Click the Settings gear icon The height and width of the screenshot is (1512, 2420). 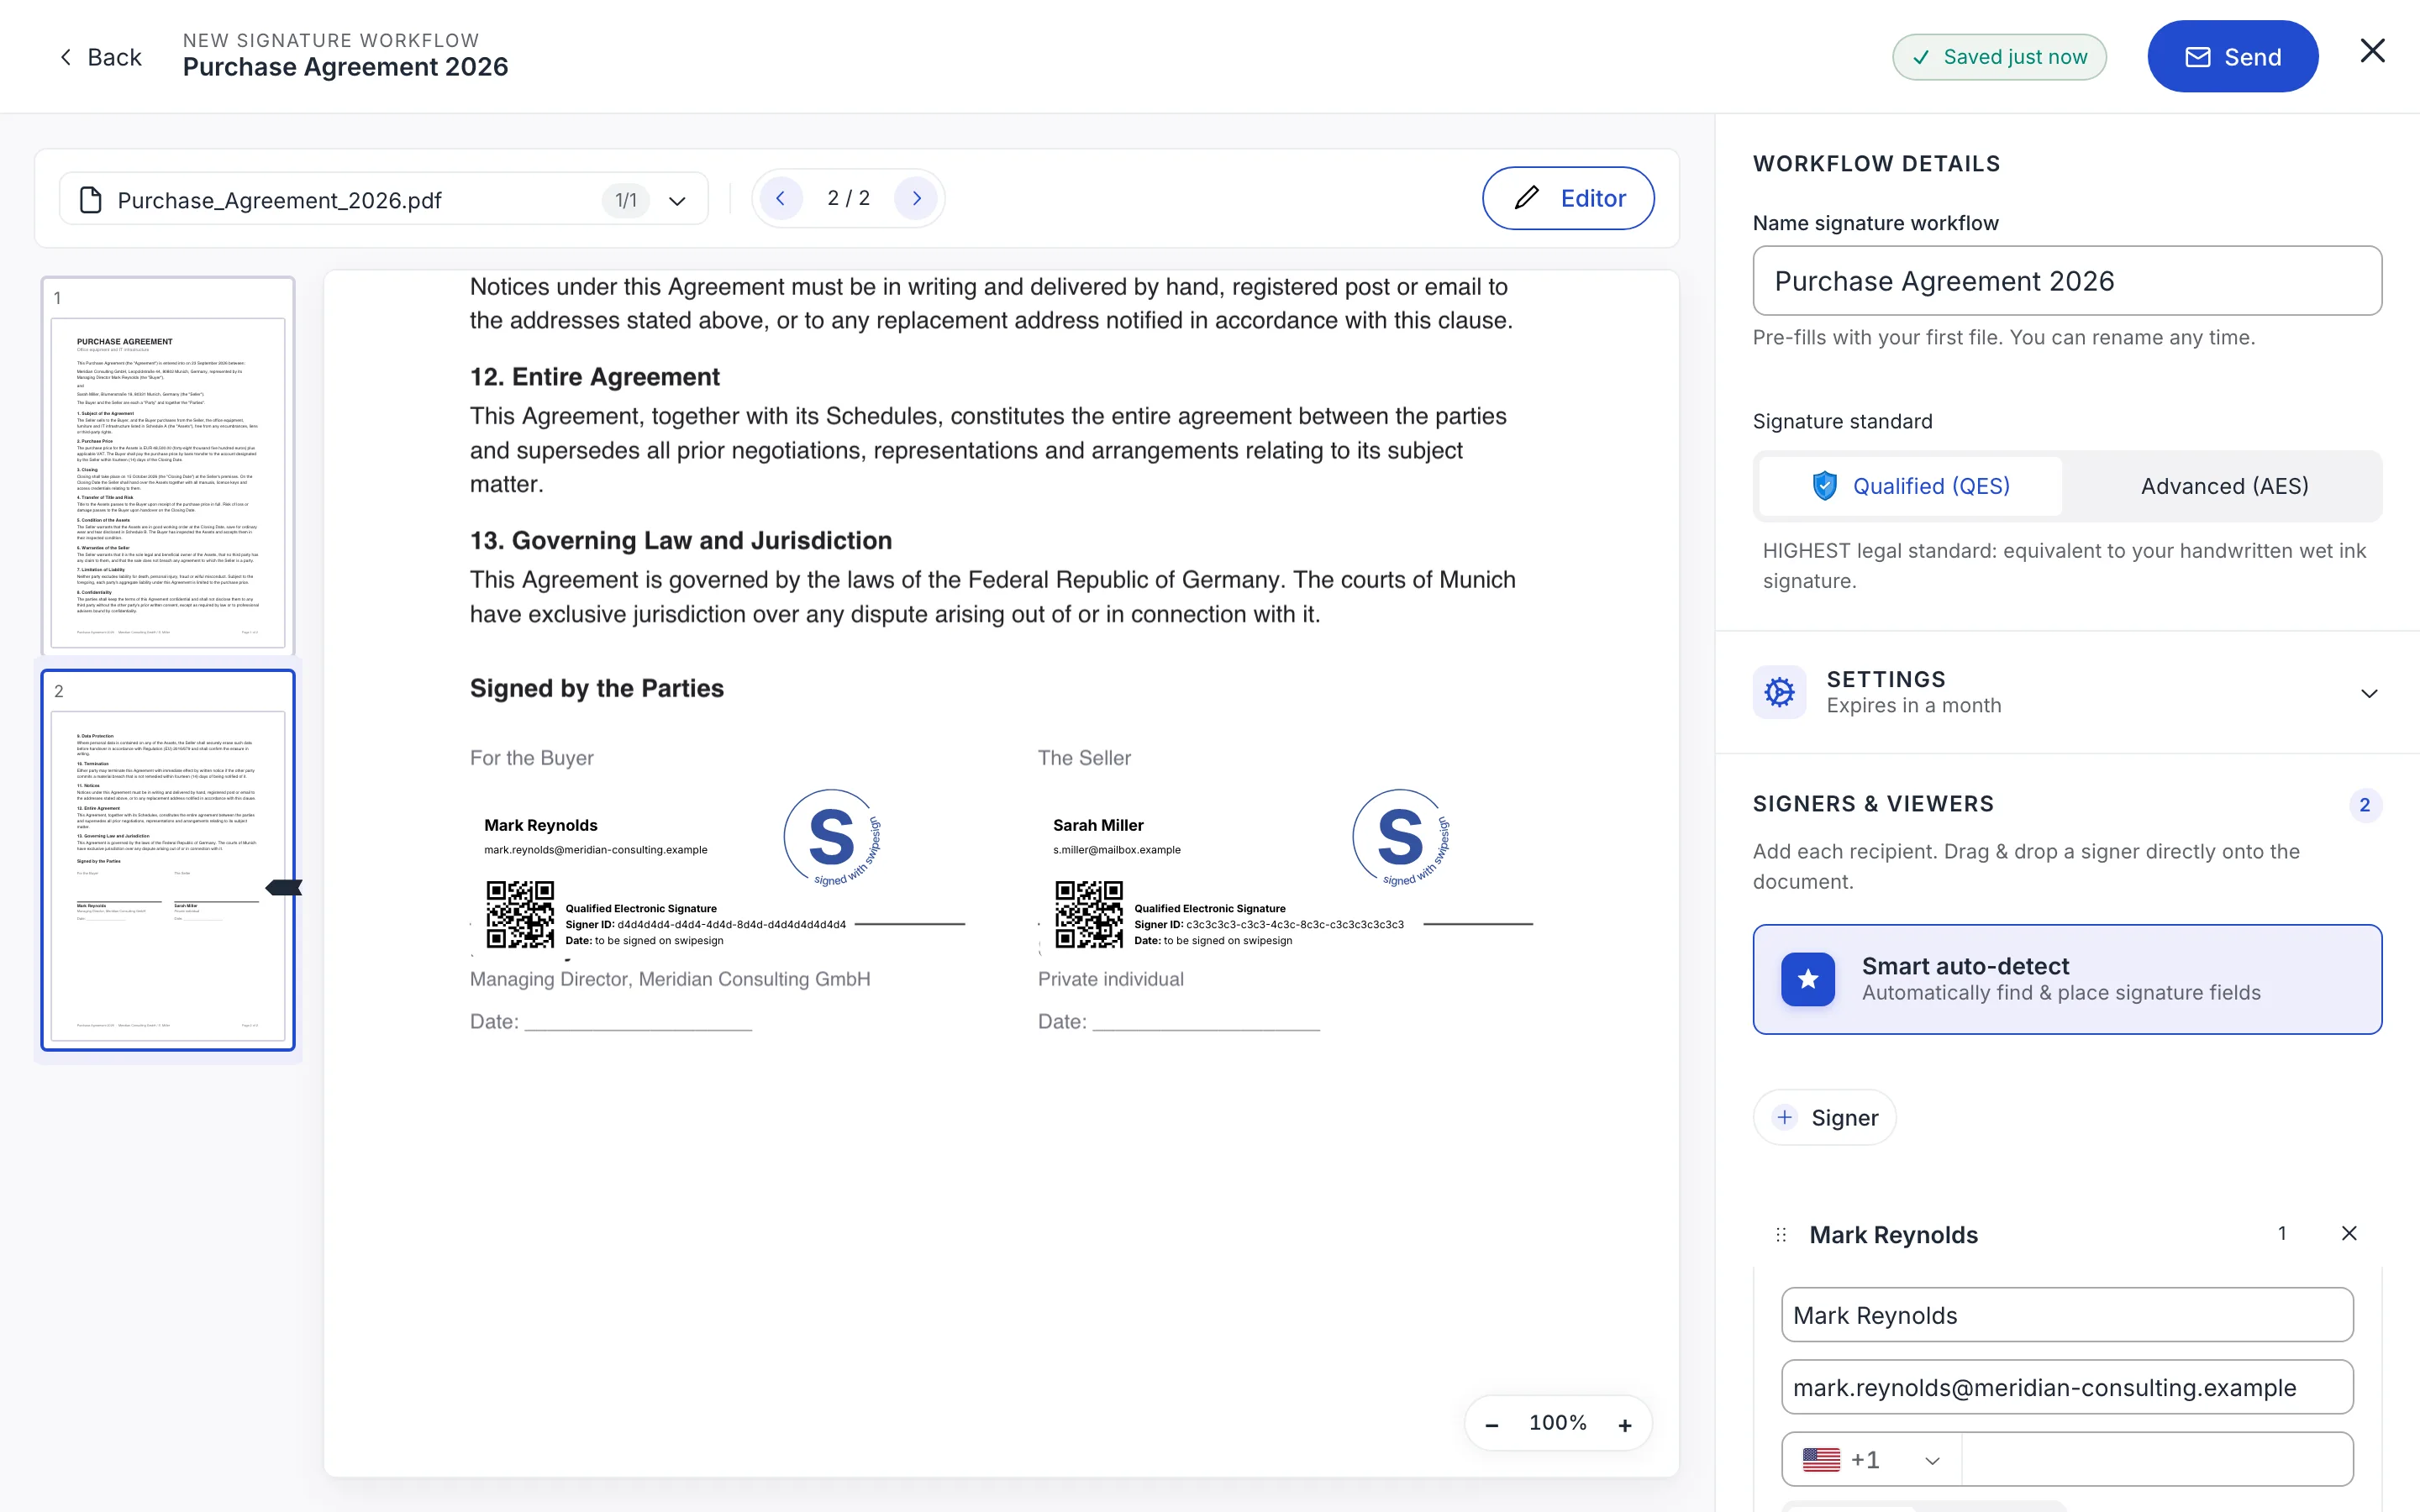tap(1779, 692)
